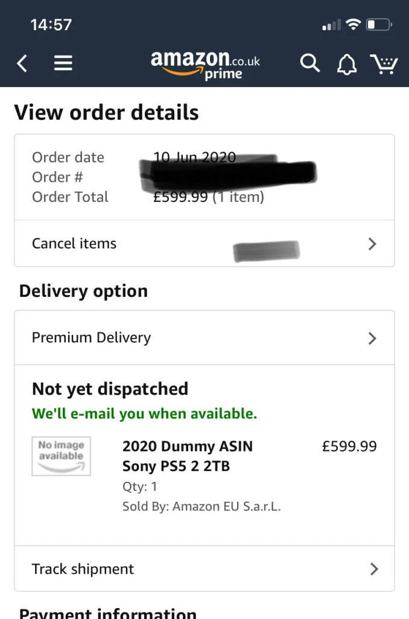
Task: Tap the No image available product thumbnail
Action: coord(61,456)
